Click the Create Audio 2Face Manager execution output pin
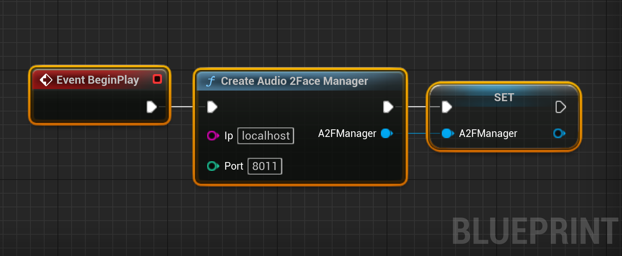The width and height of the screenshot is (622, 256). point(388,107)
